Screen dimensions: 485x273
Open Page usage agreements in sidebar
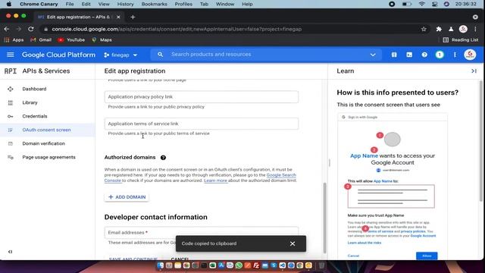(48, 157)
